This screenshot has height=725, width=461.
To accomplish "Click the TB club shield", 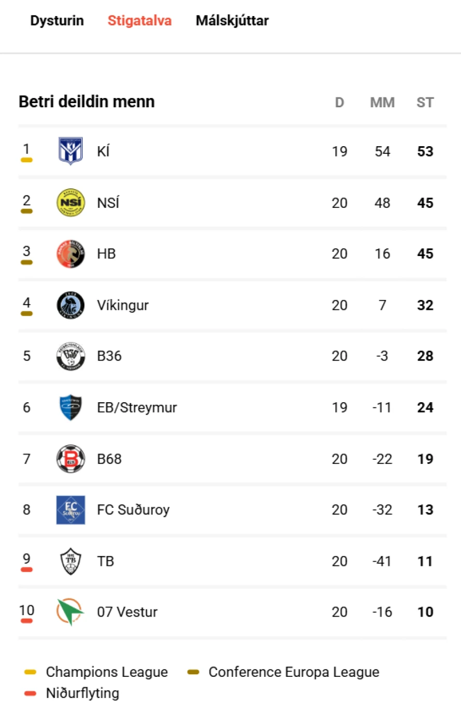I will pyautogui.click(x=70, y=561).
